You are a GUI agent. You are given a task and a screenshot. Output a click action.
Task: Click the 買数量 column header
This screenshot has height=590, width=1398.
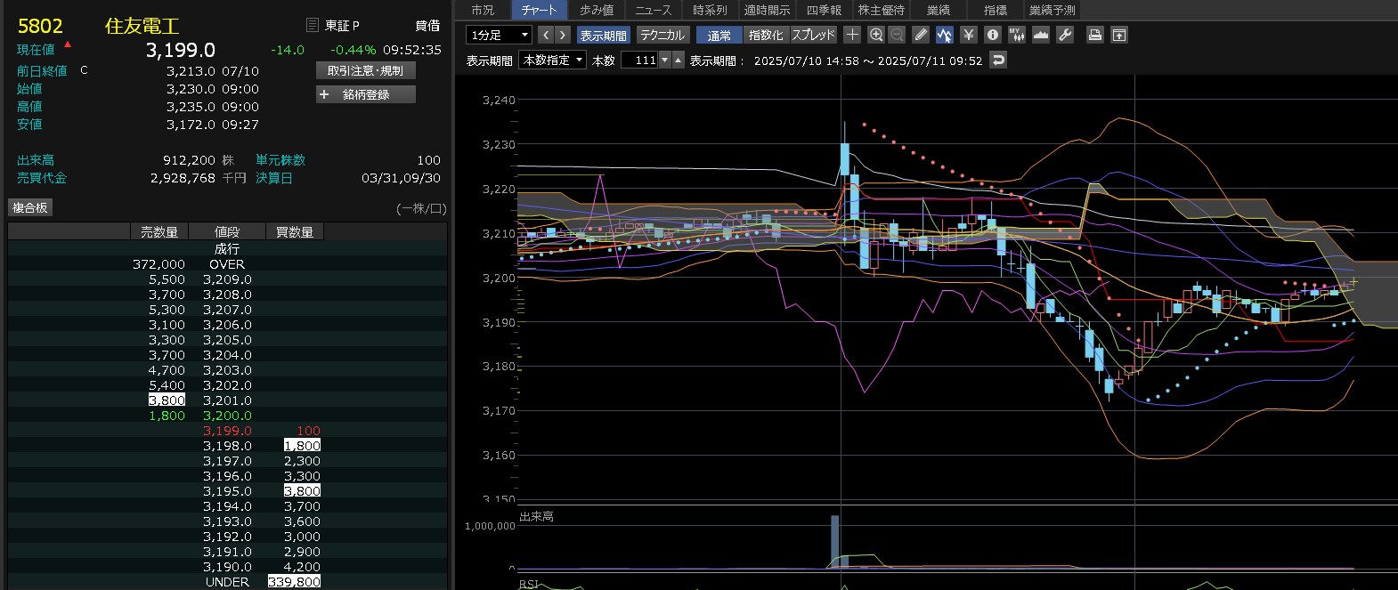point(295,231)
